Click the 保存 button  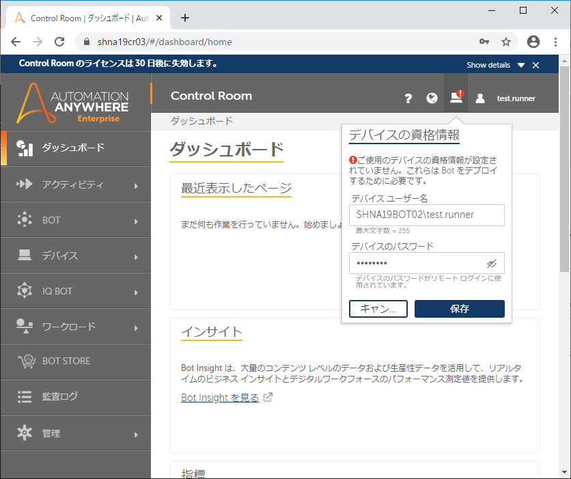460,309
